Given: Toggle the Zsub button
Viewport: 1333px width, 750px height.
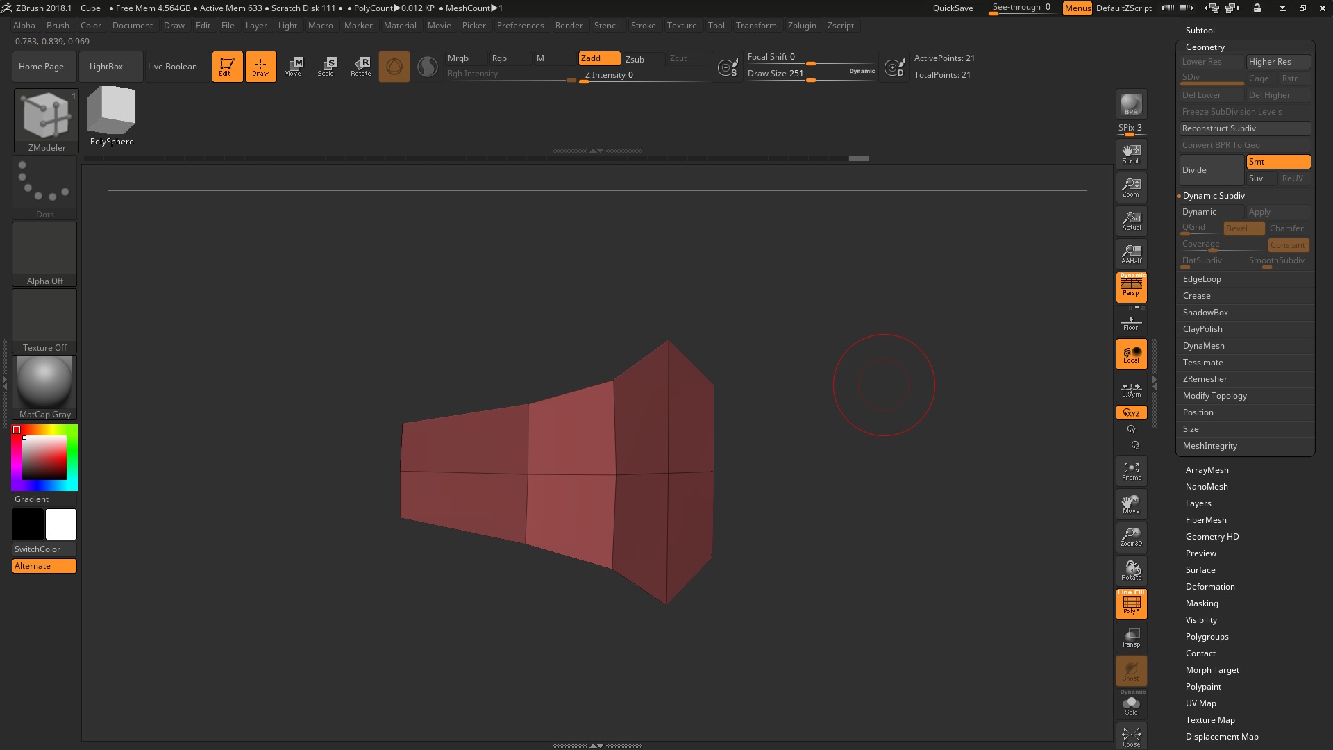Looking at the screenshot, I should click(642, 59).
